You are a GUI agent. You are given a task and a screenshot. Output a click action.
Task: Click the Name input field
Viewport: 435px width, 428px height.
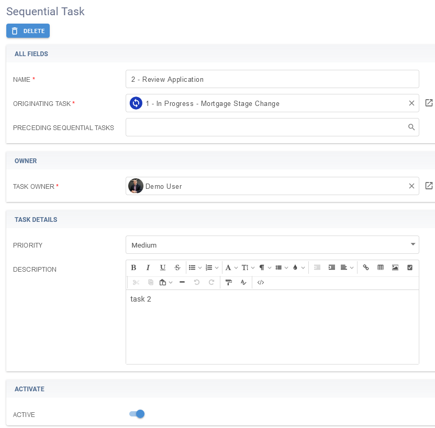point(272,79)
